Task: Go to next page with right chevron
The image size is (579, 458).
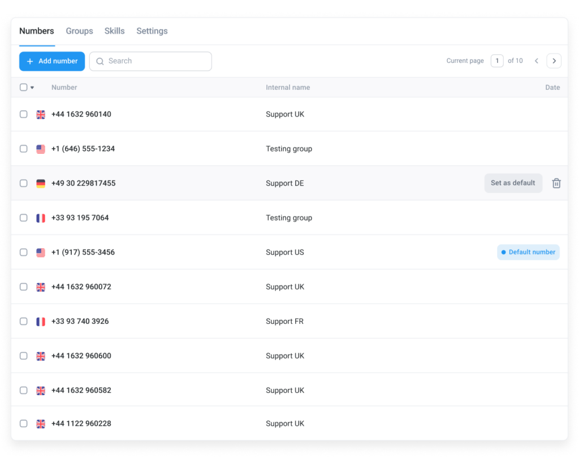Action: (554, 61)
